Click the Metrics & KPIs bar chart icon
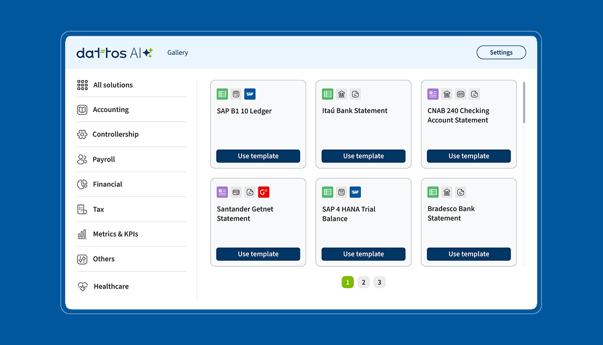This screenshot has width=603, height=345. coord(82,234)
